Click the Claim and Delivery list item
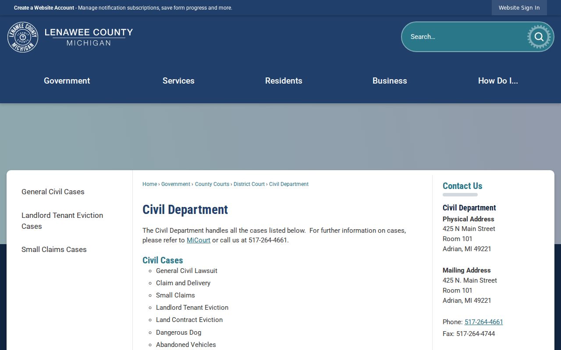The image size is (561, 350). pyautogui.click(x=183, y=283)
